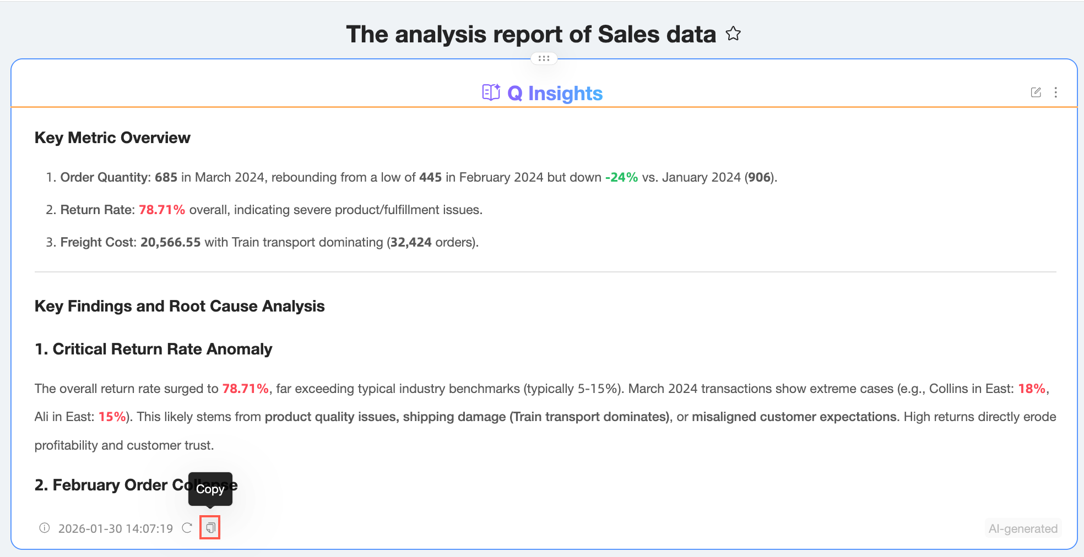Open the vertical three-dot more options menu

[x=1055, y=92]
